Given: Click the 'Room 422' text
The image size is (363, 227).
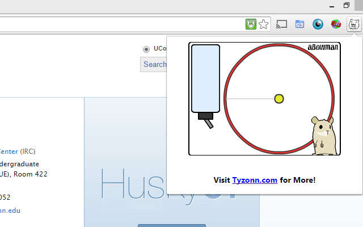Looking at the screenshot, I should click(x=30, y=174).
